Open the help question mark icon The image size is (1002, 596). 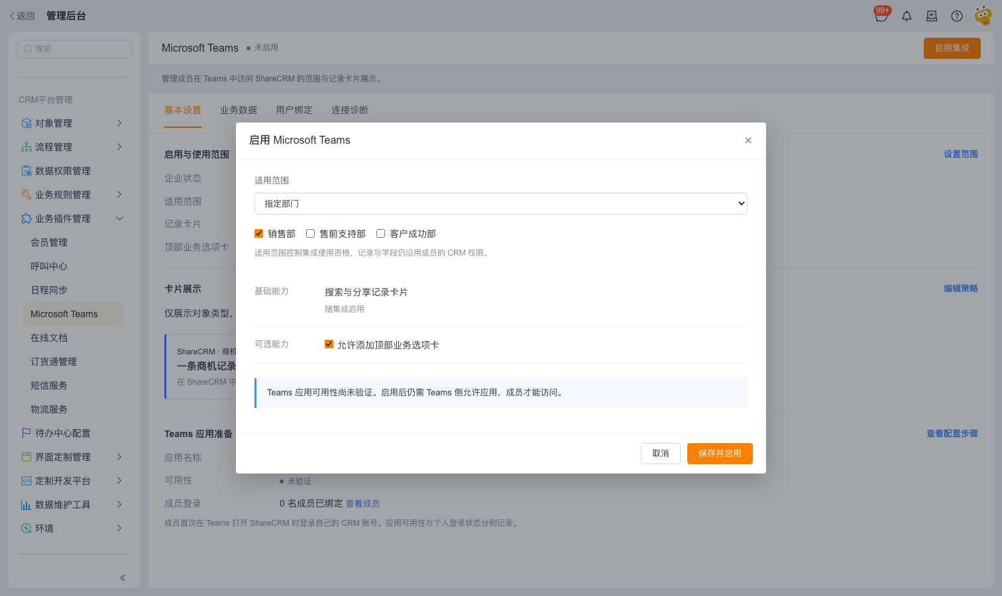click(957, 16)
